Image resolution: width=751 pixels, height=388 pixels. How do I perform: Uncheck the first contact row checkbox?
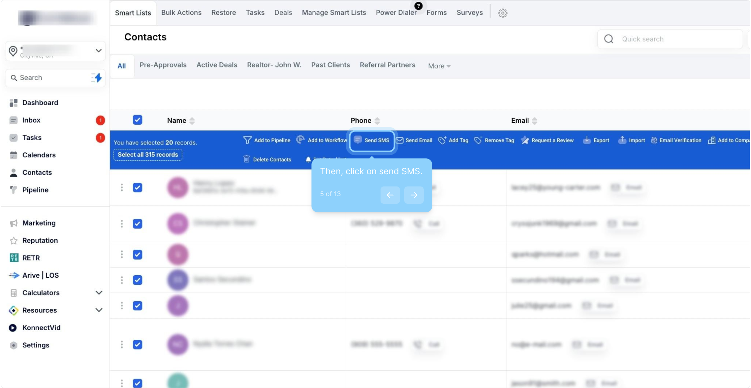coord(137,188)
